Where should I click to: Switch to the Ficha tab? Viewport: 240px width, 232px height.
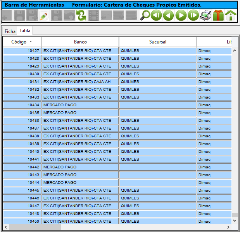pyautogui.click(x=10, y=31)
